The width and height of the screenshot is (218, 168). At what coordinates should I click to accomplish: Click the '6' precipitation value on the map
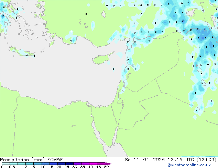(x=206, y=38)
